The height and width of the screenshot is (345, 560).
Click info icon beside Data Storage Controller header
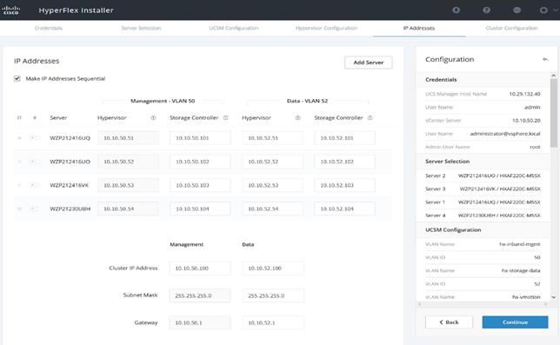point(370,117)
